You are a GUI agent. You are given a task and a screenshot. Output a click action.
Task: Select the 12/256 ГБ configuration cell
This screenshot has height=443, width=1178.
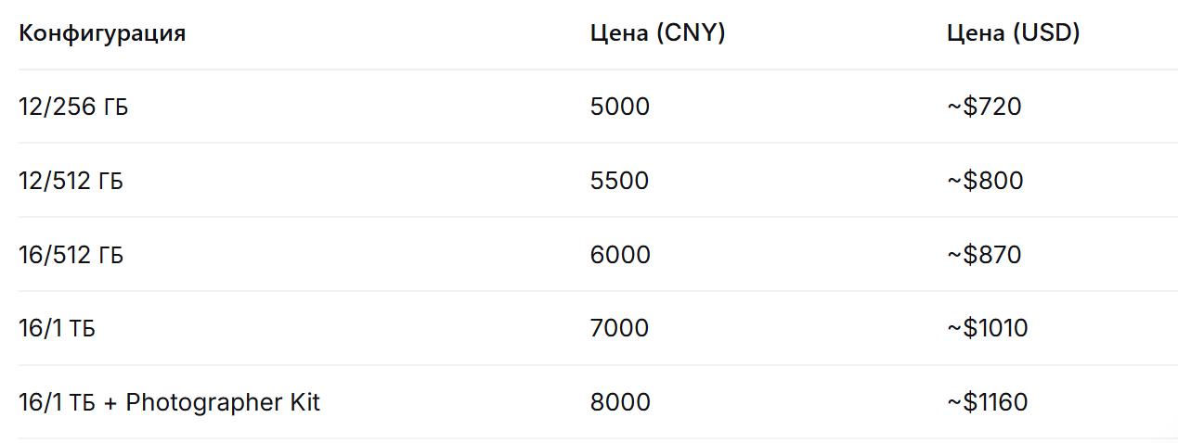[73, 108]
